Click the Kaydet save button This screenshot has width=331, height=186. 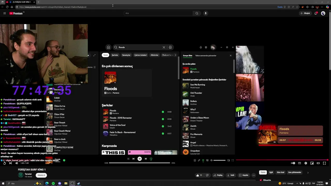pos(244,175)
